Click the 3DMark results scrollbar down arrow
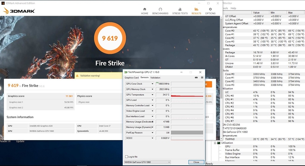Image resolution: width=305 pixels, height=166 pixels. click(x=221, y=139)
